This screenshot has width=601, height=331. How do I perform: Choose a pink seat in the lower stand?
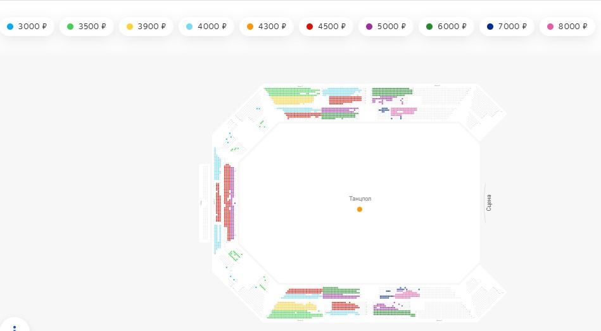408,294
